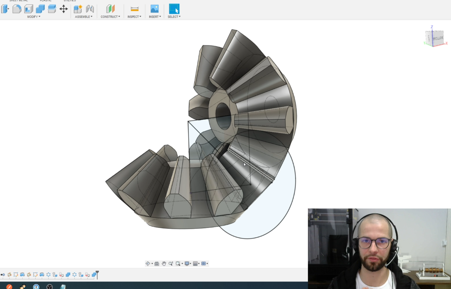This screenshot has width=451, height=289.
Task: Click the split body icon in Modify
Action: point(52,9)
